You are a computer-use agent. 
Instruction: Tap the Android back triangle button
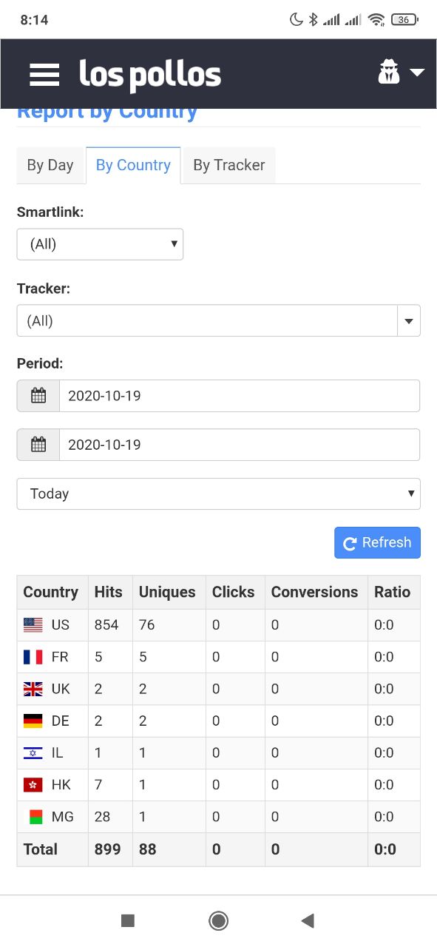(308, 920)
